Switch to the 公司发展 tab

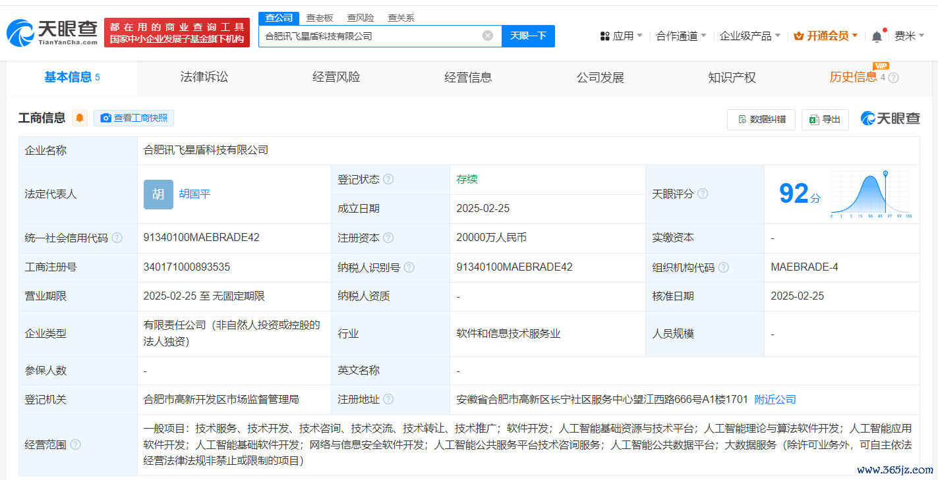pyautogui.click(x=600, y=78)
